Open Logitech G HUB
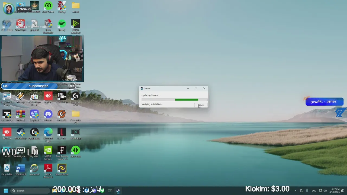Image resolution: width=347 pixels, height=195 pixels. pyautogui.click(x=76, y=99)
